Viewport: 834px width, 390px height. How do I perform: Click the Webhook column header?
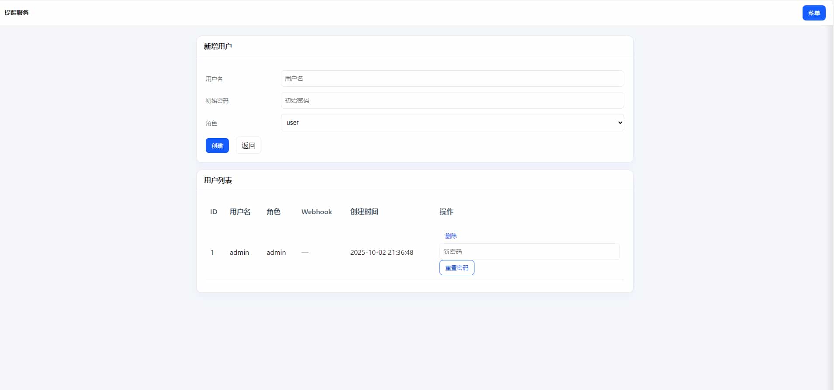316,212
